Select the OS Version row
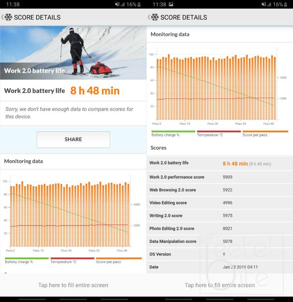The height and width of the screenshot is (302, 293). [x=220, y=254]
